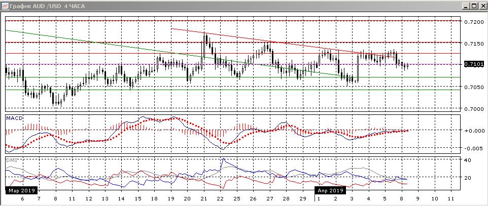Click date label 13 on time axis

point(105,198)
